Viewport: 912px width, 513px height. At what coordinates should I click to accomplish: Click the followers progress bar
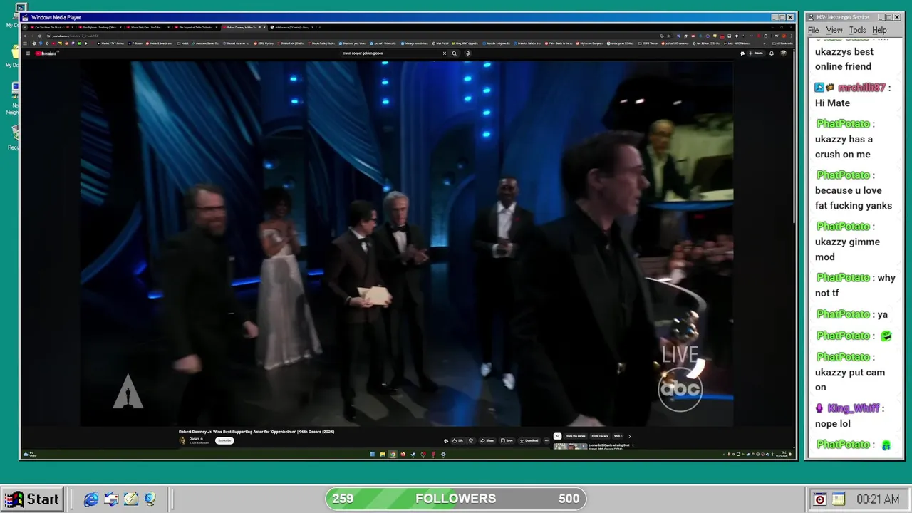(x=456, y=499)
